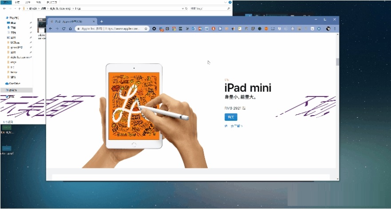This screenshot has height=209, width=391.
Task: Close the Apple iPad tab
Action: (94, 21)
